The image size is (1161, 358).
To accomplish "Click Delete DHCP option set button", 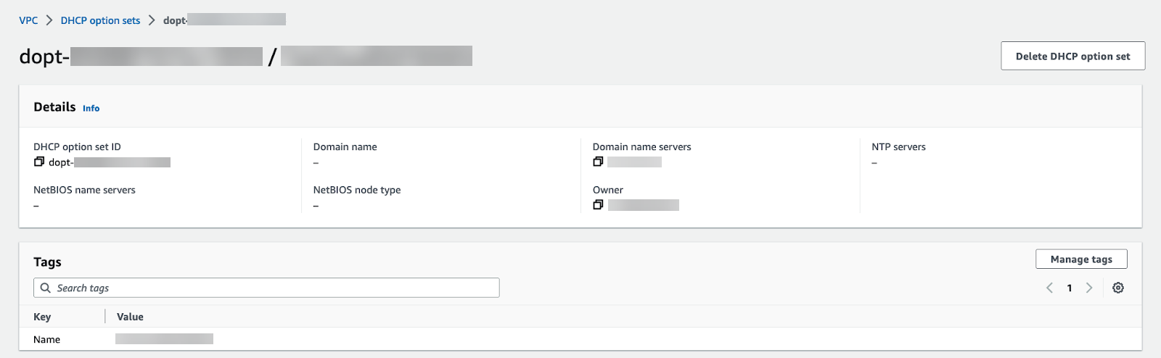I will [1072, 56].
